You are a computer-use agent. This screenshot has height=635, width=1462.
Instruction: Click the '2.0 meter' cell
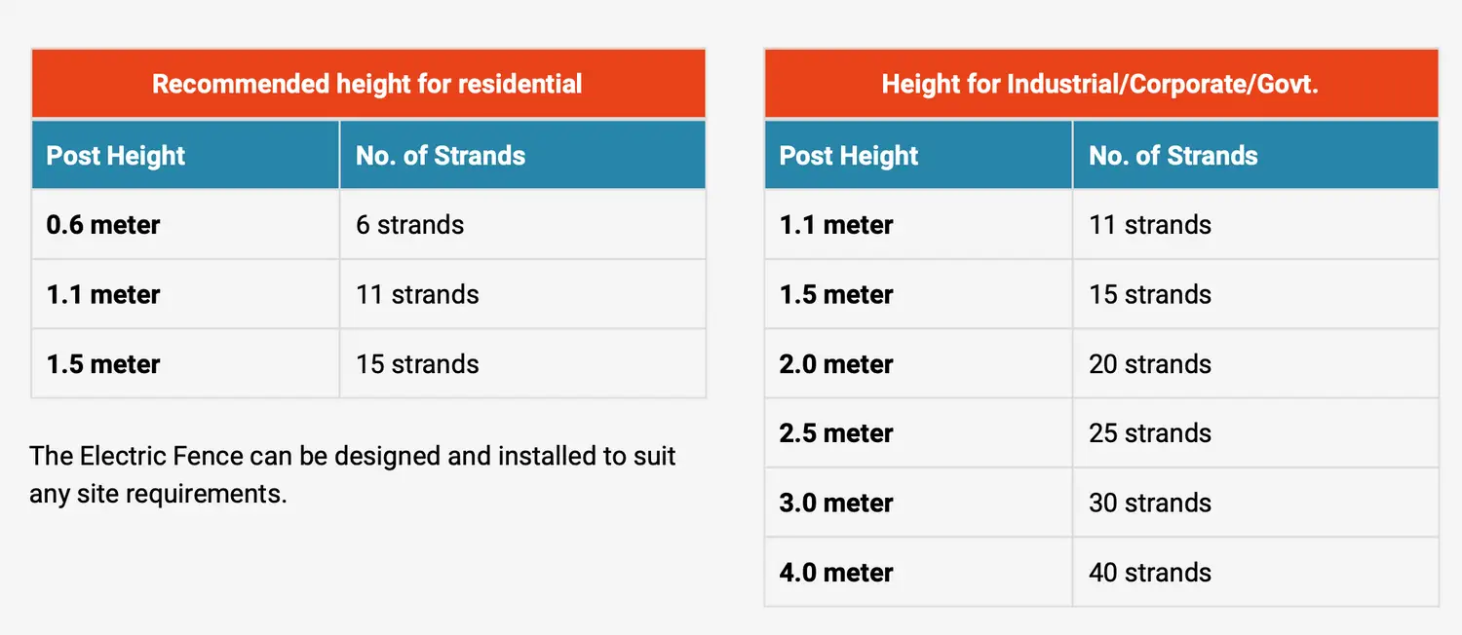836,364
